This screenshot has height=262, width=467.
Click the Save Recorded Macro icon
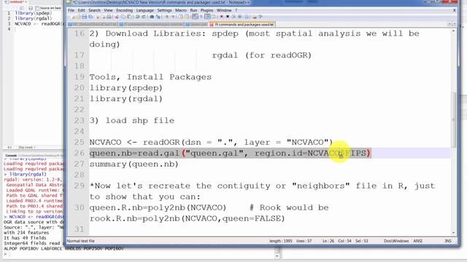point(247,17)
